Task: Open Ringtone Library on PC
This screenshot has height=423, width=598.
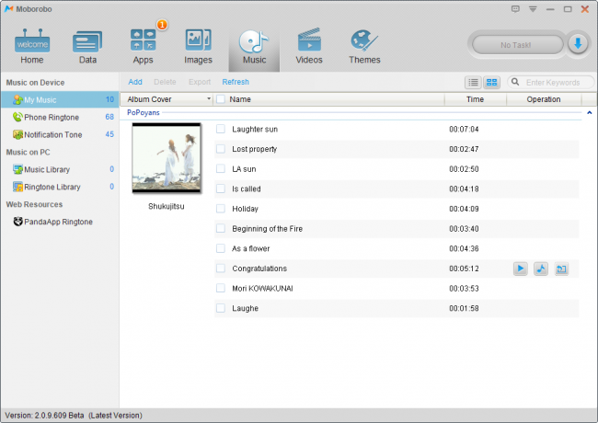Action: [60, 187]
